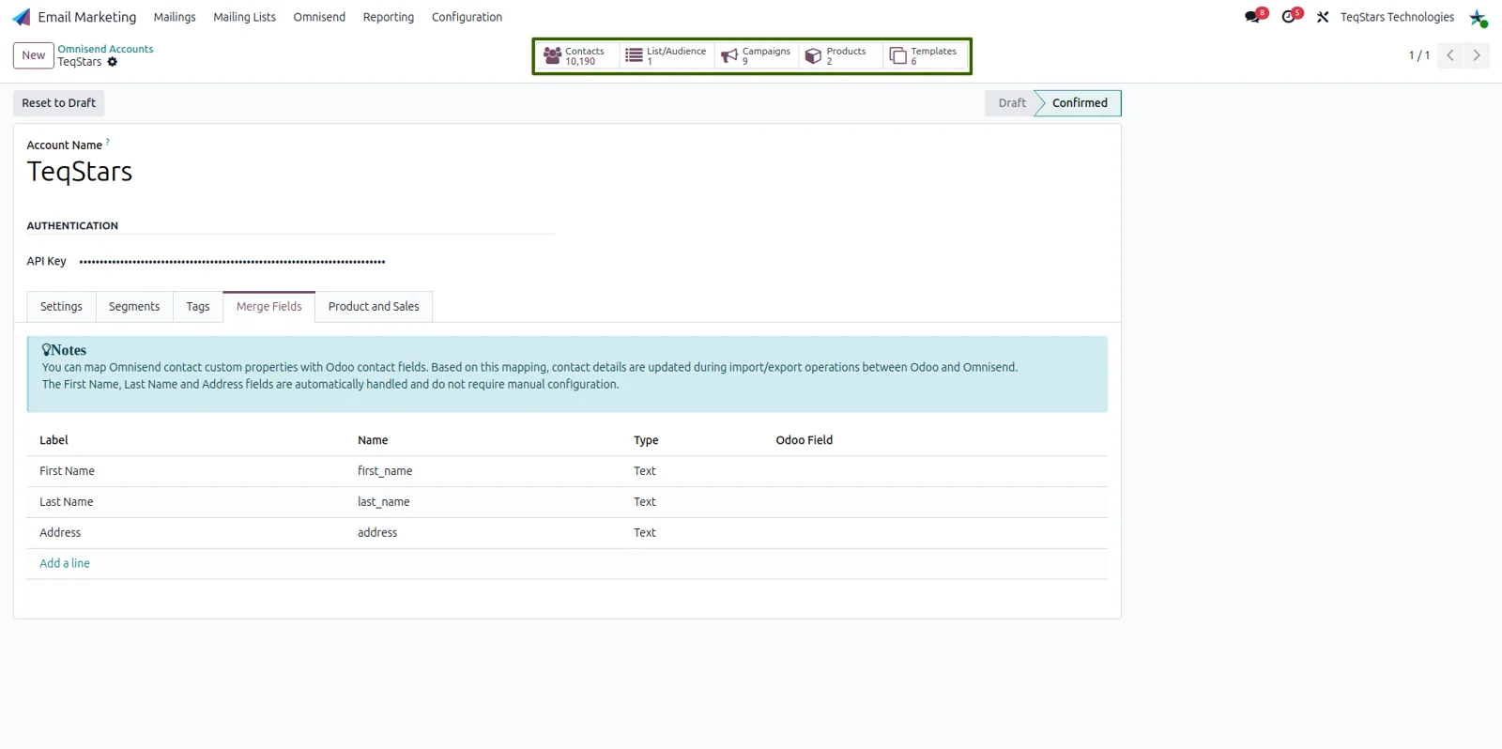Switch to the Settings tab
The width and height of the screenshot is (1502, 749).
[61, 307]
